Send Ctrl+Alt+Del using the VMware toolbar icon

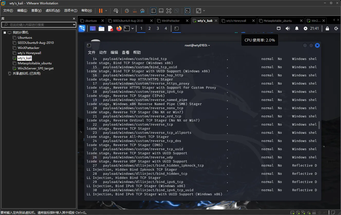coord(116,11)
